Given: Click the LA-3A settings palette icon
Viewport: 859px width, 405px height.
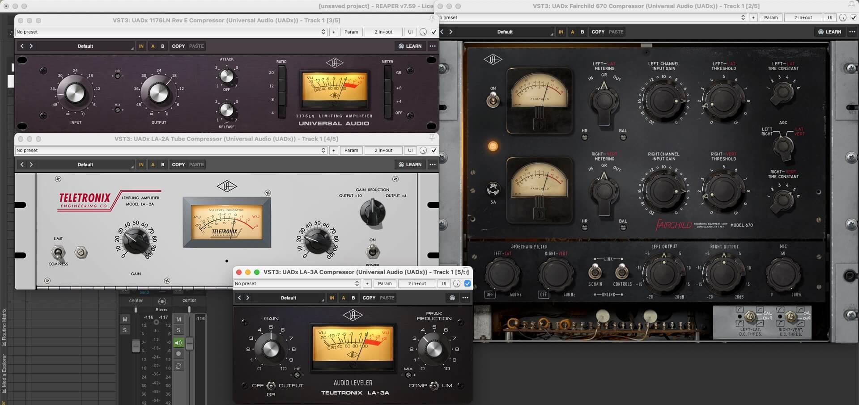Looking at the screenshot, I should click(x=452, y=298).
